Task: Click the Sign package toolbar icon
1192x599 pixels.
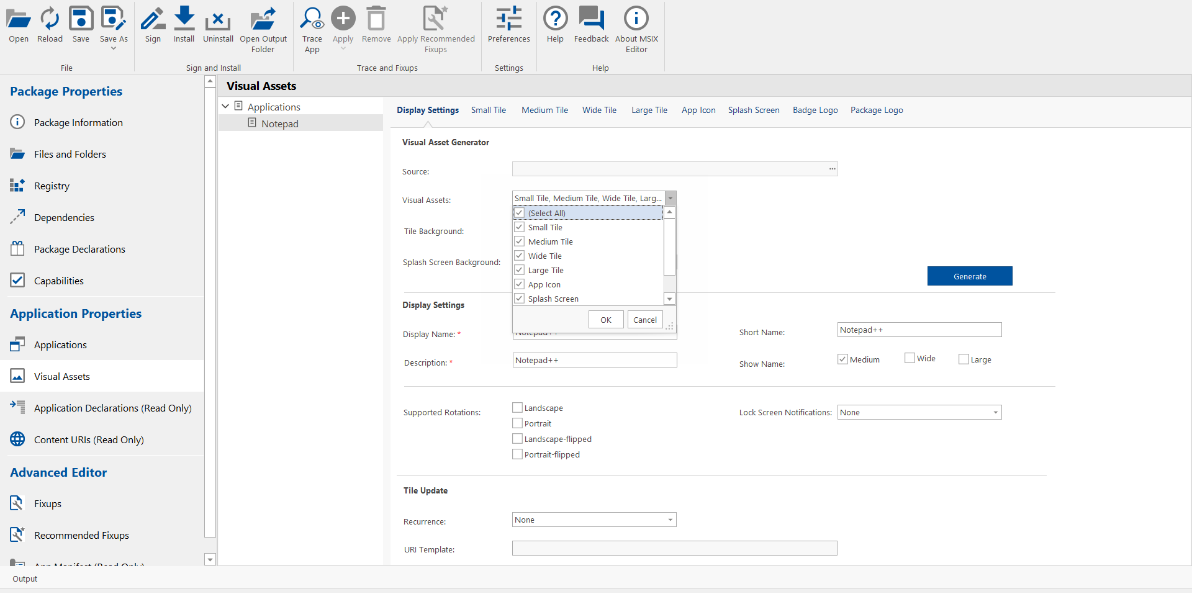Action: click(153, 25)
